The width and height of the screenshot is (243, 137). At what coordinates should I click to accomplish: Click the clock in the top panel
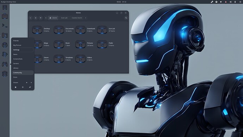[x=122, y=2]
